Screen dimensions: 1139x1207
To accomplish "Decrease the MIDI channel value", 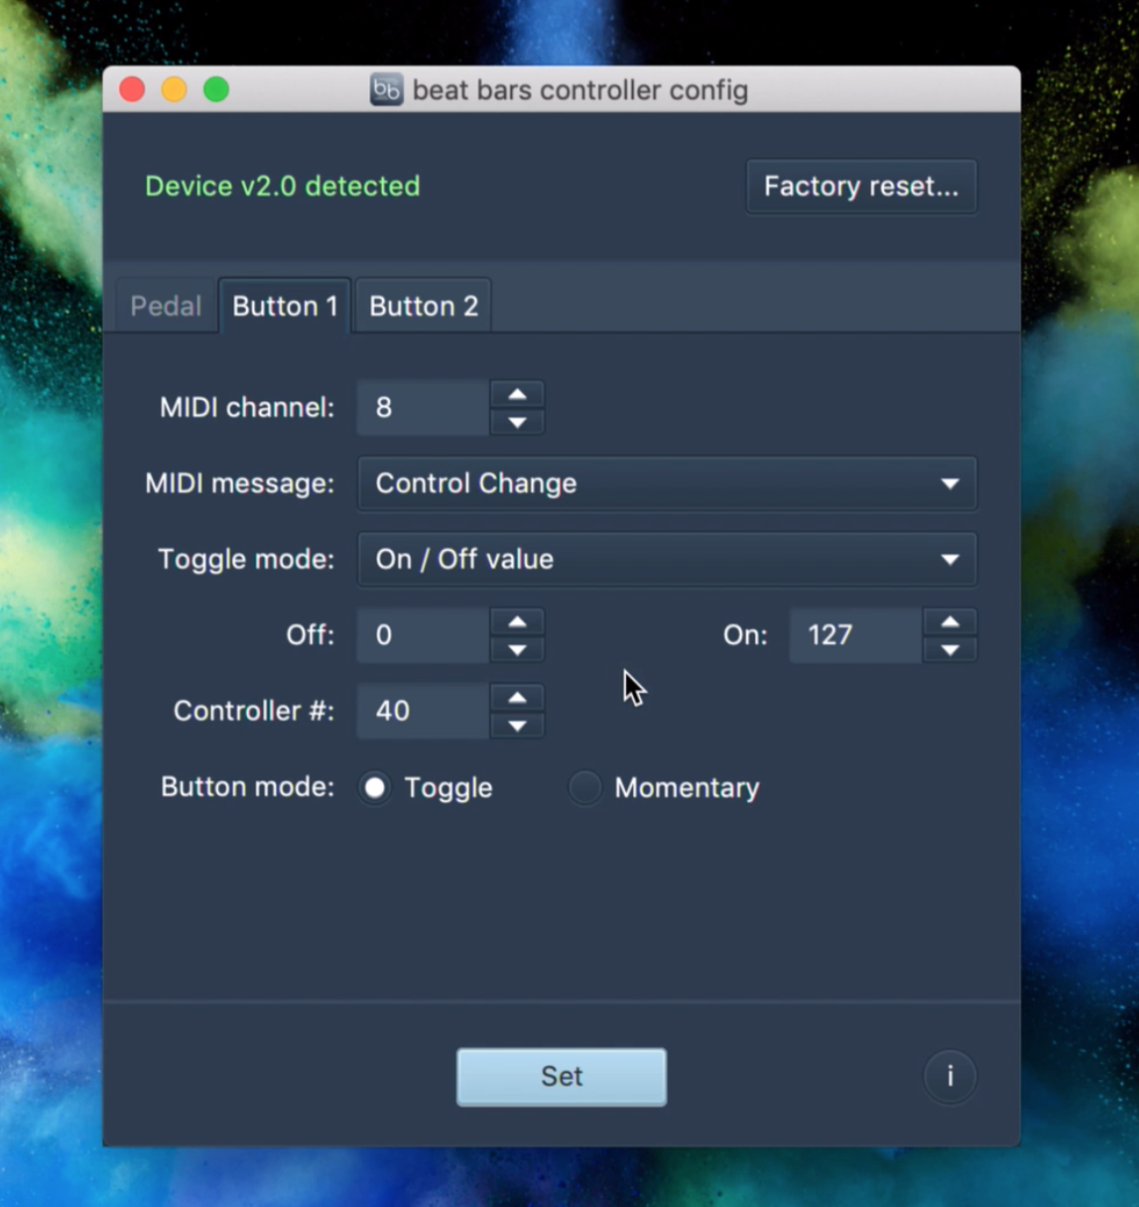I will click(517, 422).
